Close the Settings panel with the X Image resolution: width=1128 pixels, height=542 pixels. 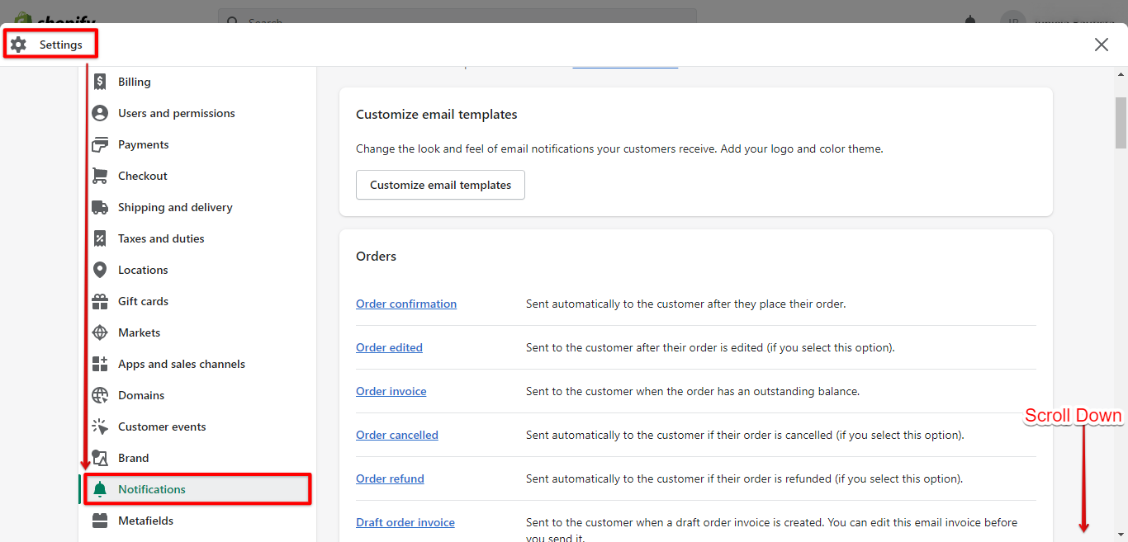point(1102,45)
